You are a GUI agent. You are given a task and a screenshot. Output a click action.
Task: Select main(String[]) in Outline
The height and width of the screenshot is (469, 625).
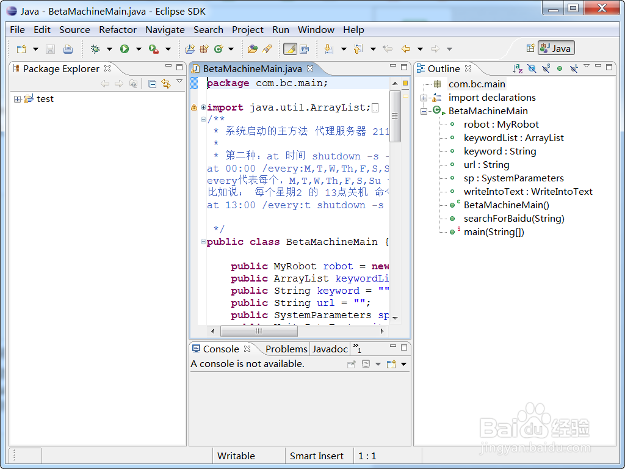pos(494,232)
